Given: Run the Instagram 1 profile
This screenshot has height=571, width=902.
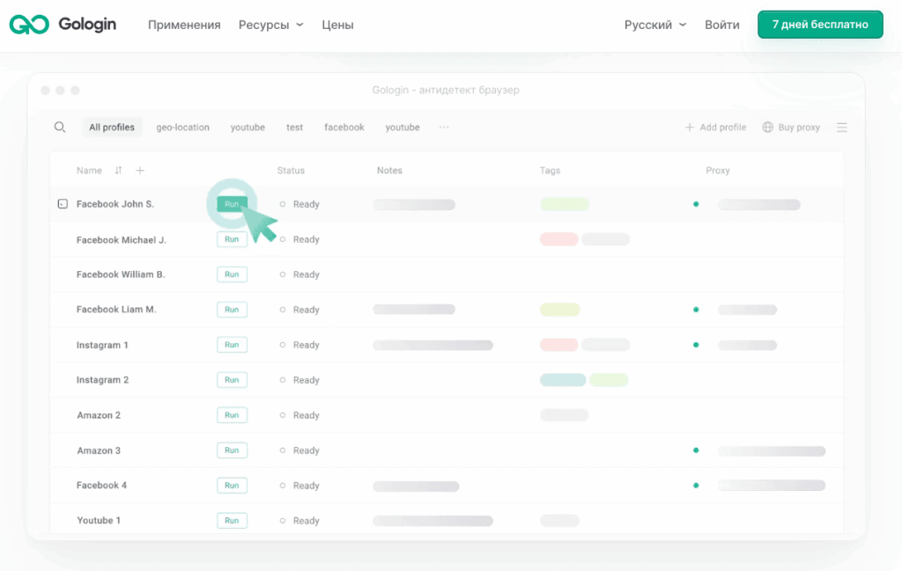Looking at the screenshot, I should pyautogui.click(x=232, y=345).
